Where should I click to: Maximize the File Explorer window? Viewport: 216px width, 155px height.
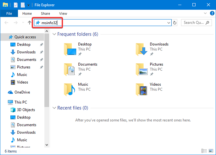coord(194,5)
